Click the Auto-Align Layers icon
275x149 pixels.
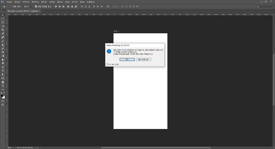coord(108,7)
